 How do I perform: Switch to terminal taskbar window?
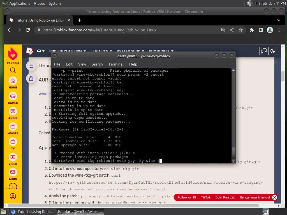tap(80, 212)
